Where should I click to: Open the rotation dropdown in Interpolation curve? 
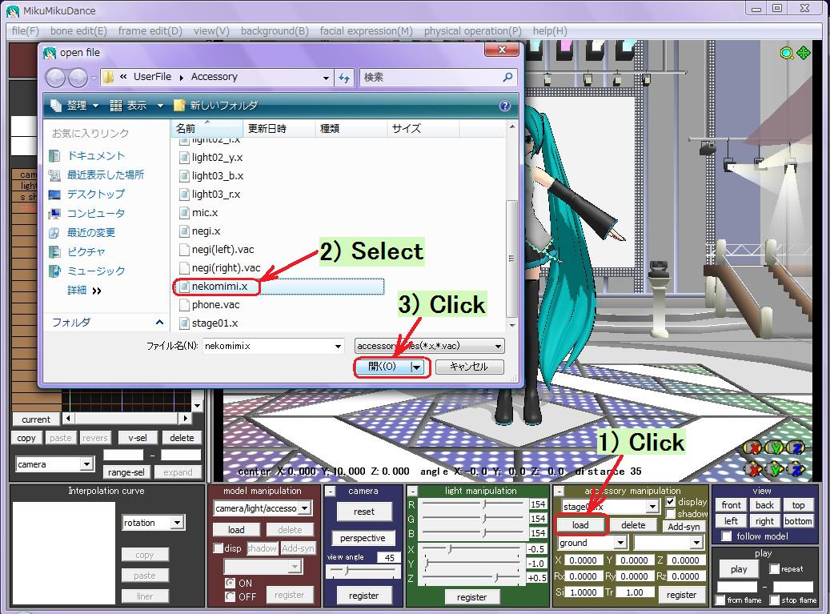point(178,523)
